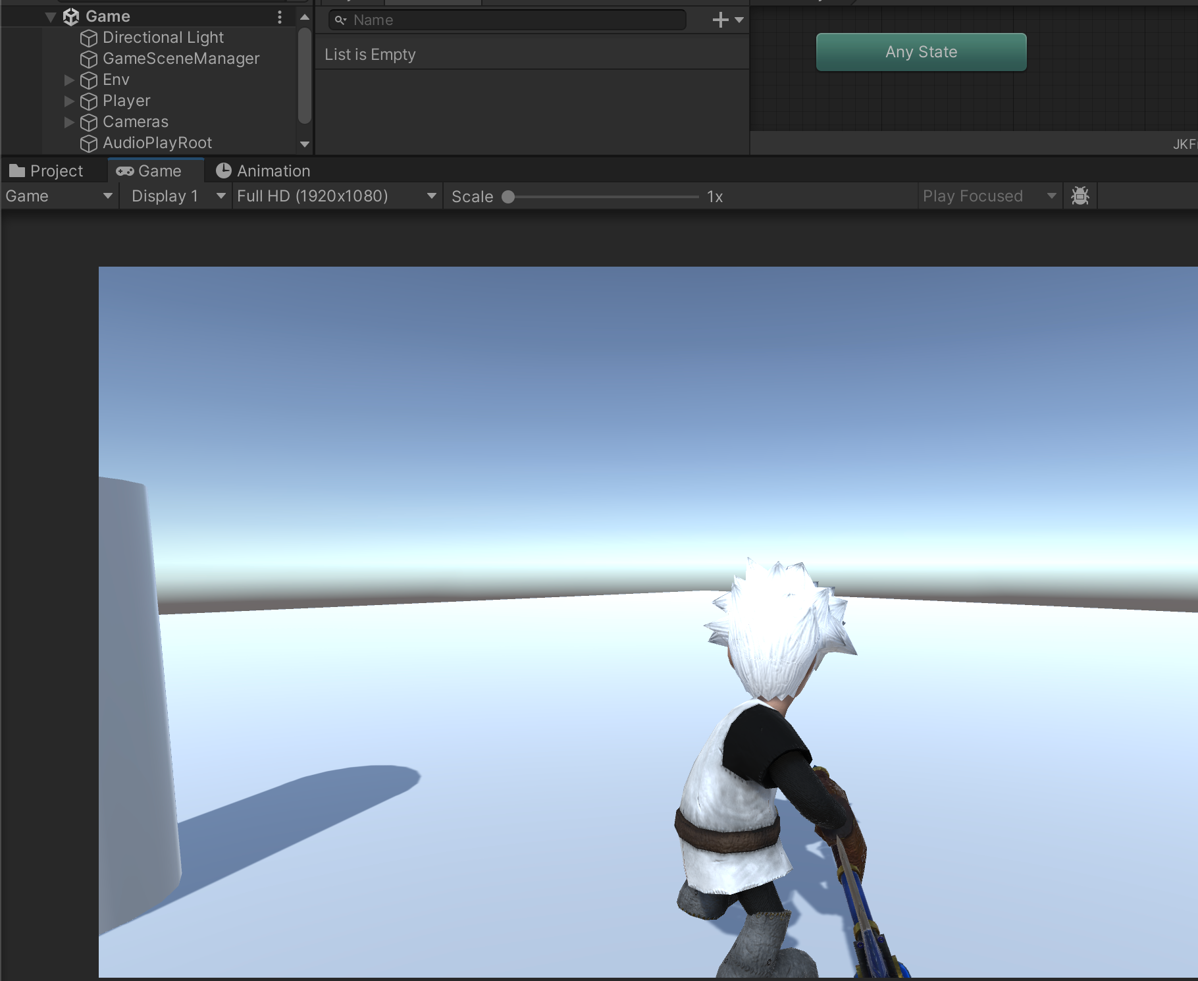Switch to the Project tab
Image resolution: width=1198 pixels, height=981 pixels.
47,171
